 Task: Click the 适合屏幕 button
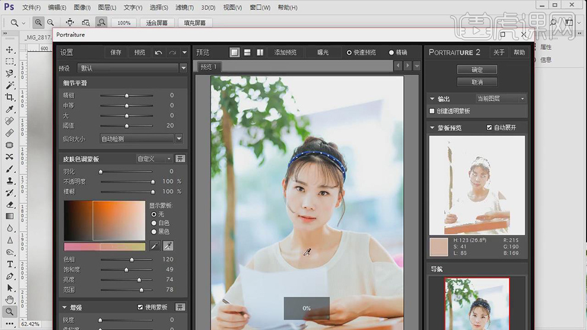(157, 23)
